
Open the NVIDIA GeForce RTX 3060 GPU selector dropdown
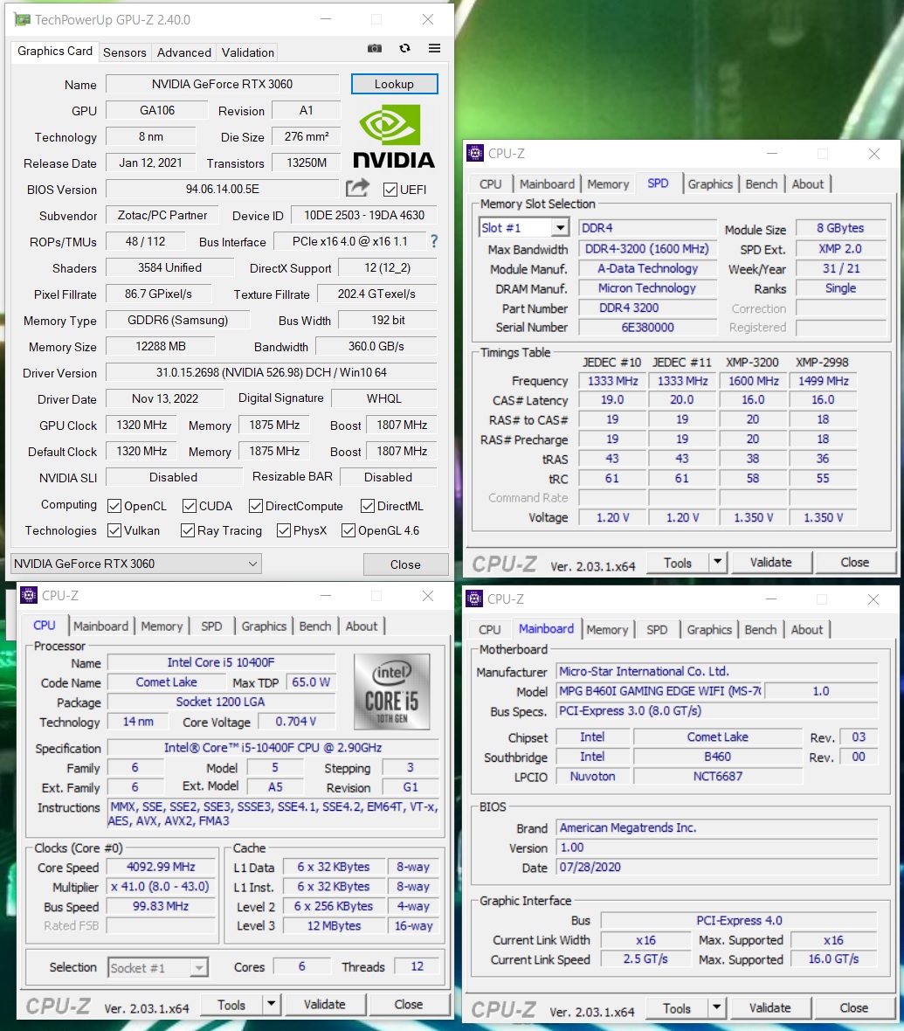pos(136,564)
